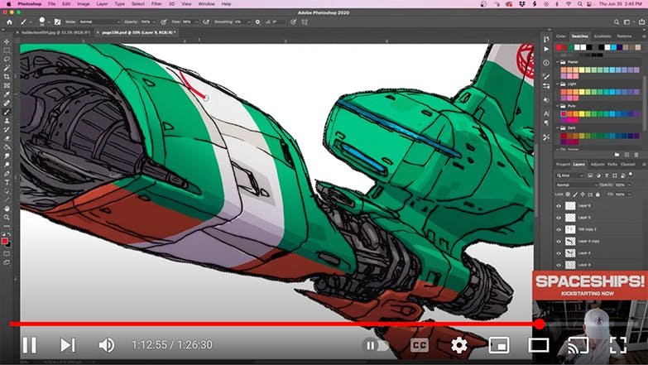Enable YouTube miniplayer mode
Viewport: 648px width, 365px height.
(x=499, y=345)
